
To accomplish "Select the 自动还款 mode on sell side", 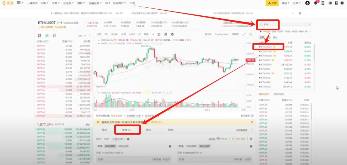I will (x=205, y=146).
